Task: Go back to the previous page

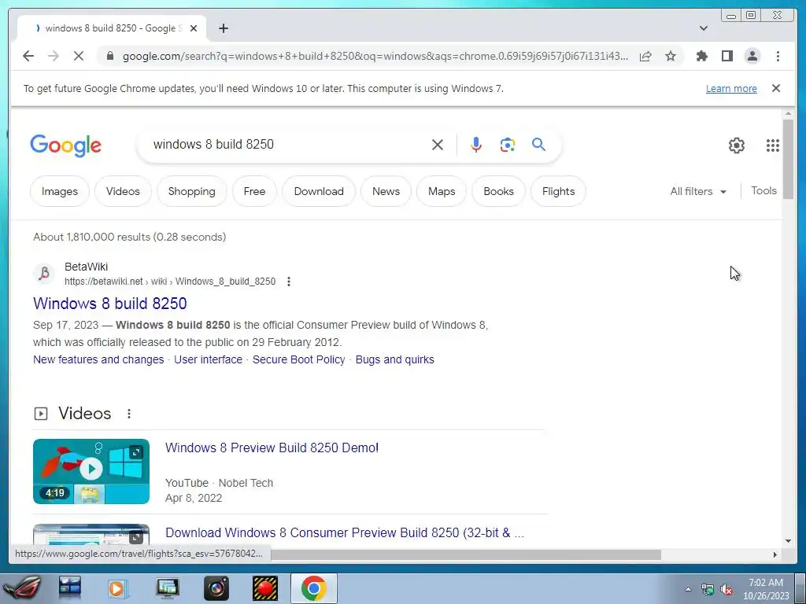Action: [28, 56]
